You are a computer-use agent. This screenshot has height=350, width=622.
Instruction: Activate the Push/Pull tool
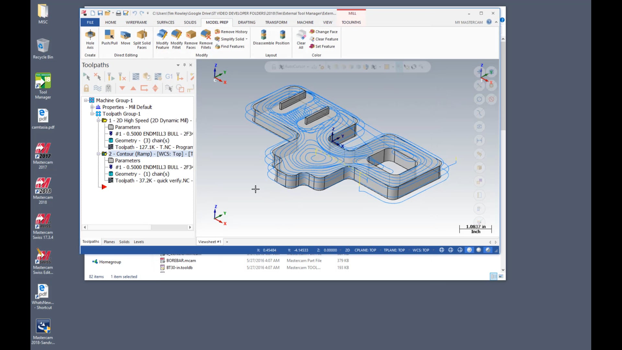[x=109, y=37]
